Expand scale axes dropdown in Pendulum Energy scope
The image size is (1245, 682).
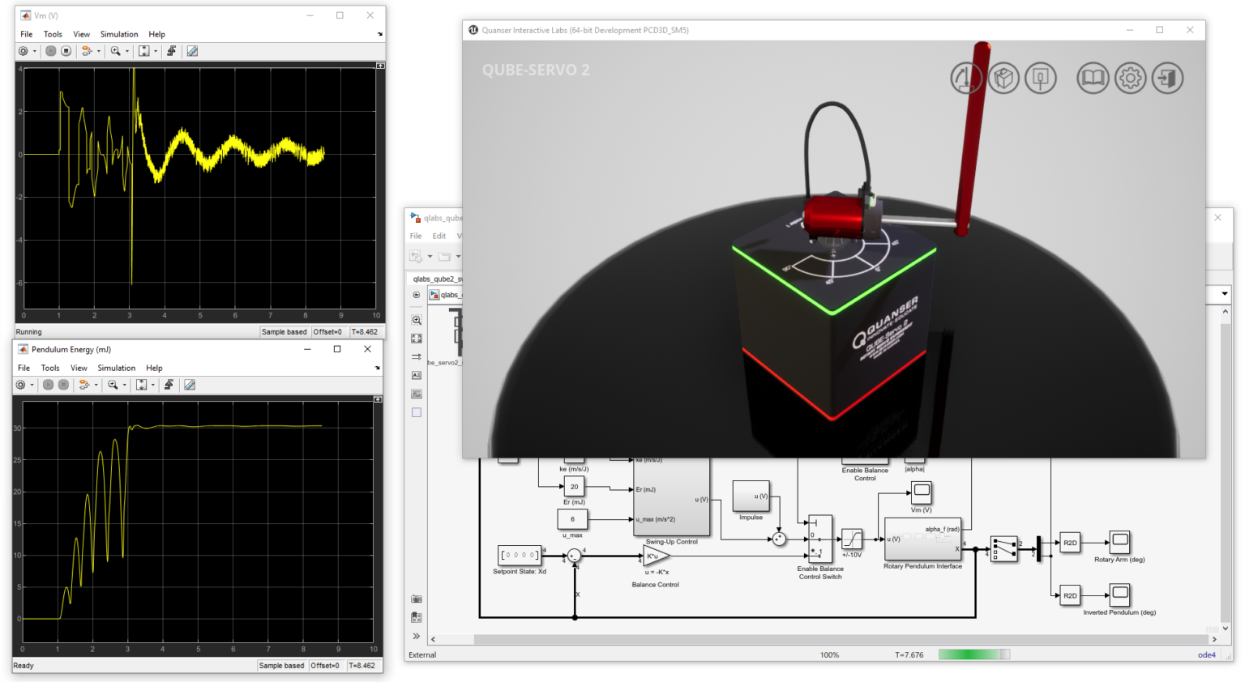click(153, 386)
